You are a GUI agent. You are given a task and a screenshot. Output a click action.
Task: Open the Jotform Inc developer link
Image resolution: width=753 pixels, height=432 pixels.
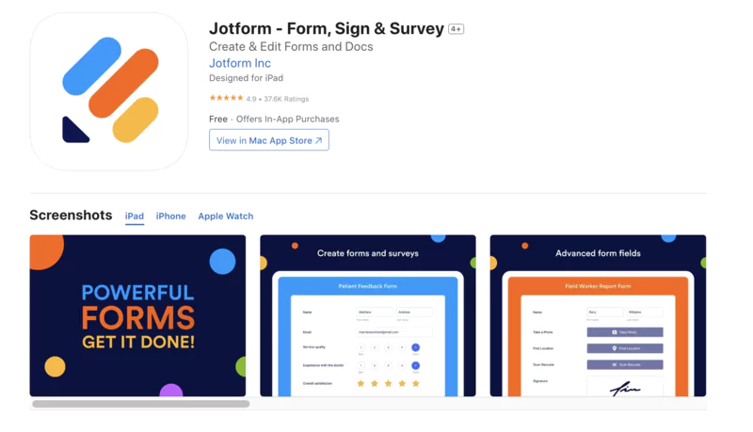coord(240,63)
